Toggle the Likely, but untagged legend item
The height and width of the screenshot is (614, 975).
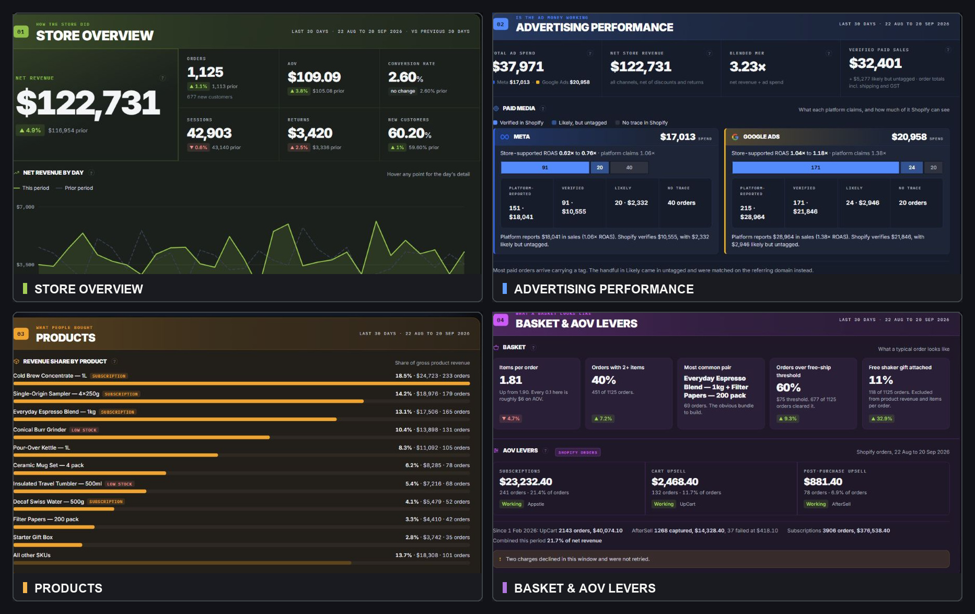coord(579,123)
